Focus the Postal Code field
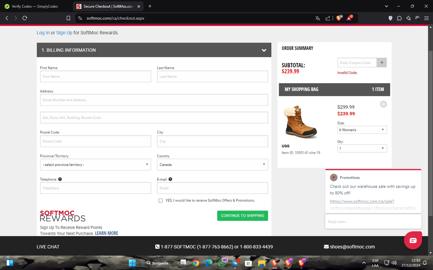 pyautogui.click(x=95, y=141)
